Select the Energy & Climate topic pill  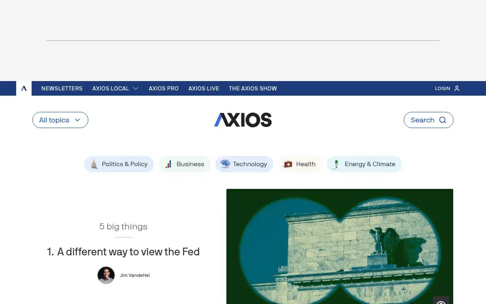(x=364, y=164)
